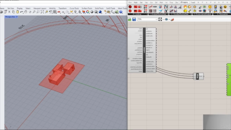
Task: Open the SubD Tools toolbar tab
Action: coord(111,8)
